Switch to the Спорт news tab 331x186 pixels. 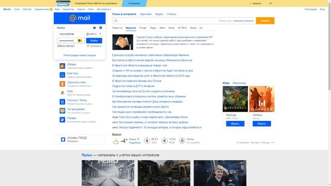coord(143,28)
